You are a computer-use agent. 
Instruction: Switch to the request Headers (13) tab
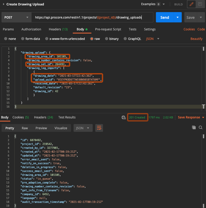click(58, 29)
